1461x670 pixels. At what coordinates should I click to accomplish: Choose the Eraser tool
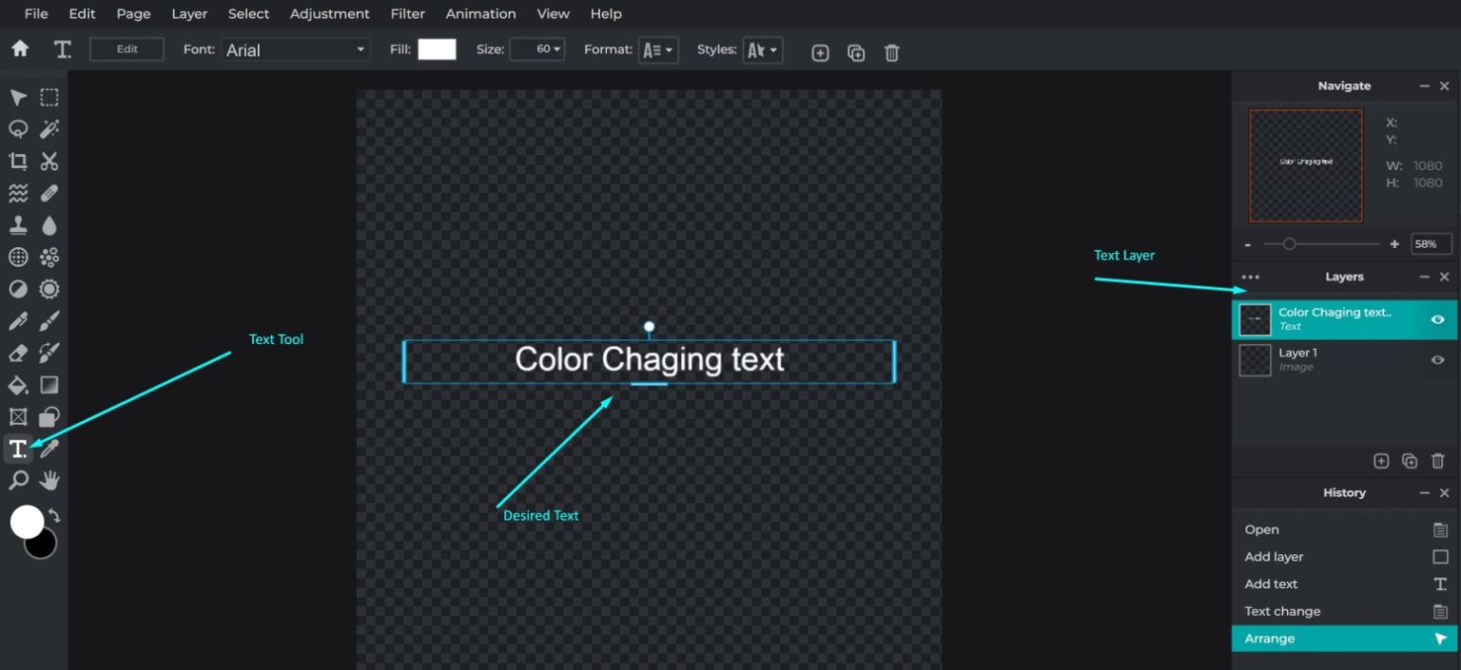pos(17,353)
